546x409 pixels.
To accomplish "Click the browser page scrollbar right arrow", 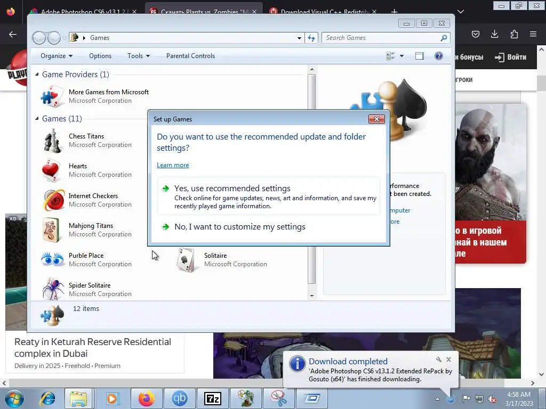I will point(533,383).
